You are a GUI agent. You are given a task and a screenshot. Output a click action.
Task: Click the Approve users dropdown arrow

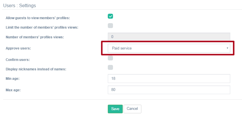(227, 48)
